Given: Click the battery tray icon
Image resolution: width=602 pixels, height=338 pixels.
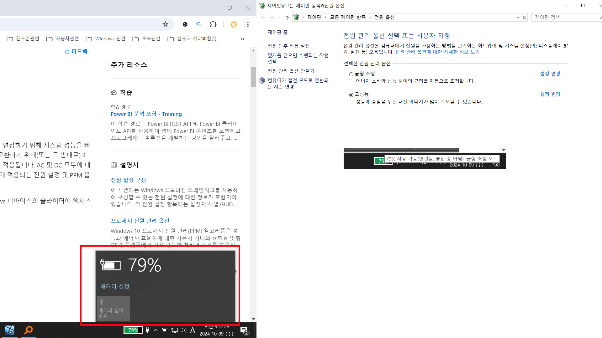Looking at the screenshot, I should pos(165,330).
